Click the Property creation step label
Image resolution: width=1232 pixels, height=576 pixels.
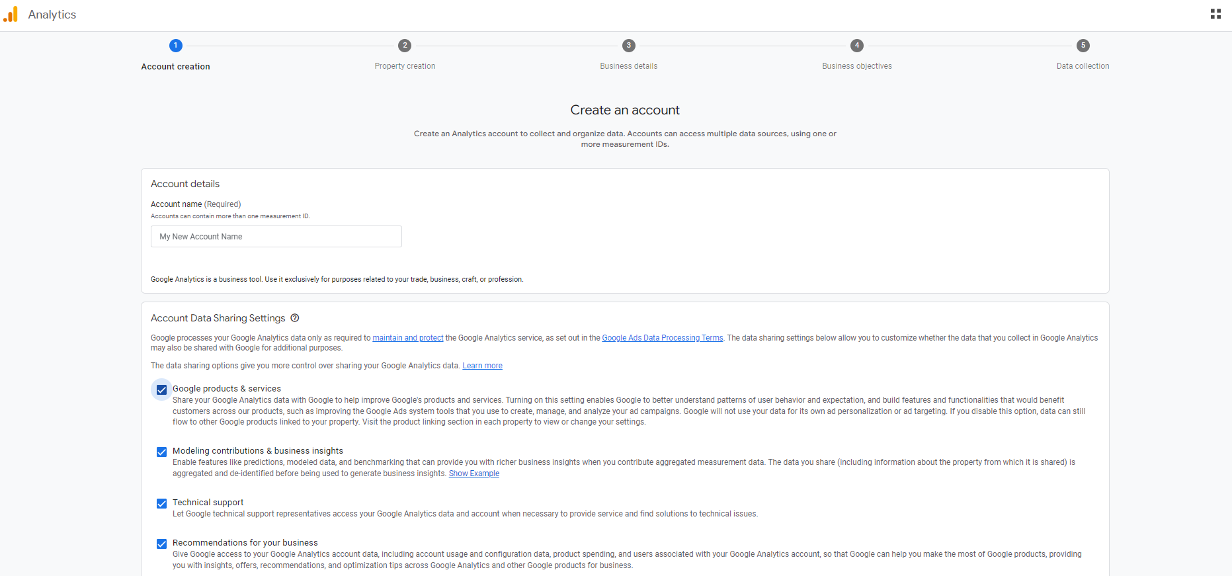[x=405, y=66]
